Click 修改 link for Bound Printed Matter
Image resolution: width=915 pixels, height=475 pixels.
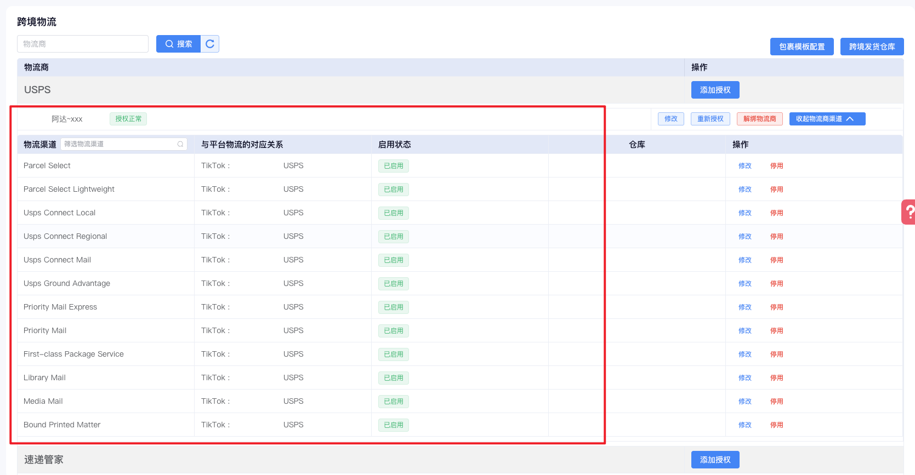(x=744, y=425)
